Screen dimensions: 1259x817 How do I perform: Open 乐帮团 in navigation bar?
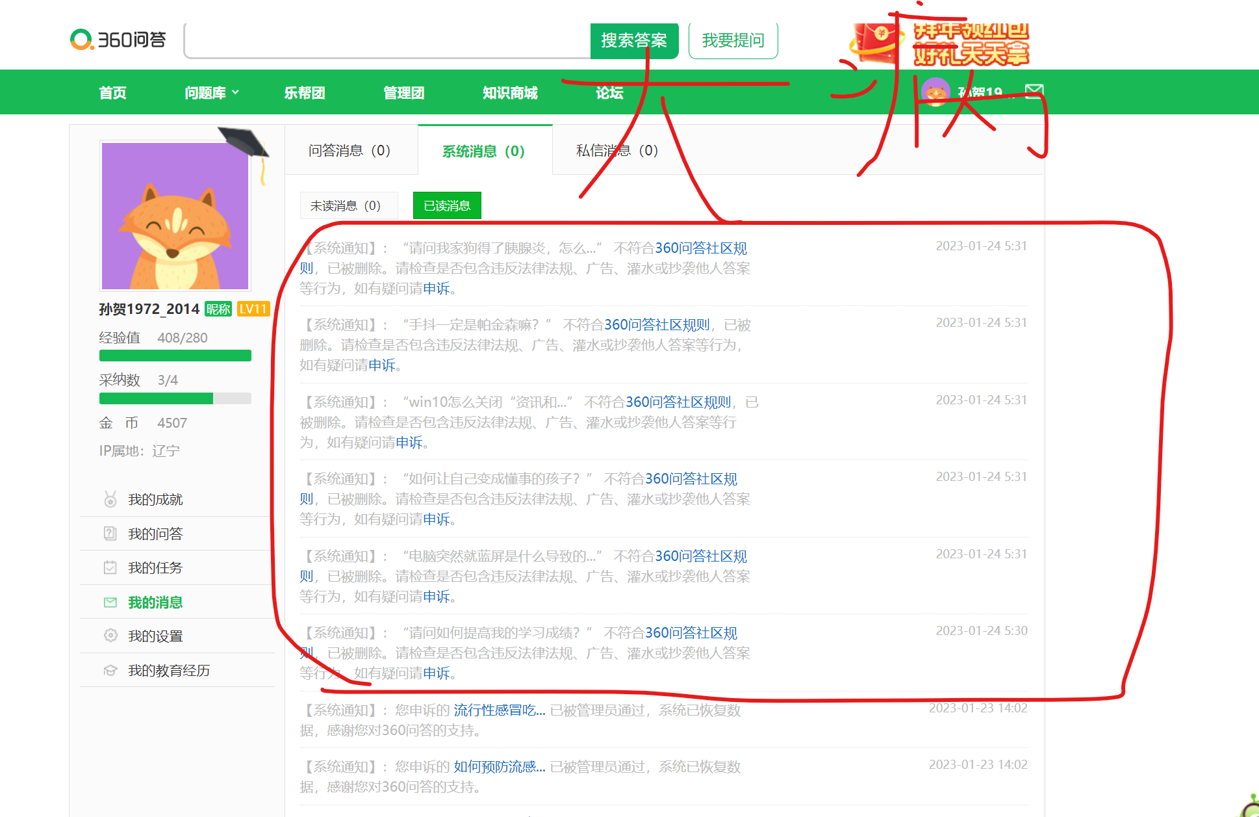305,93
